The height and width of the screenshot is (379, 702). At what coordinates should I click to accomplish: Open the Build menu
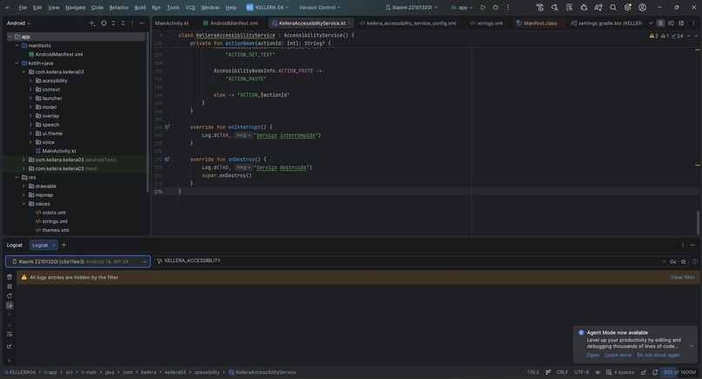click(139, 7)
